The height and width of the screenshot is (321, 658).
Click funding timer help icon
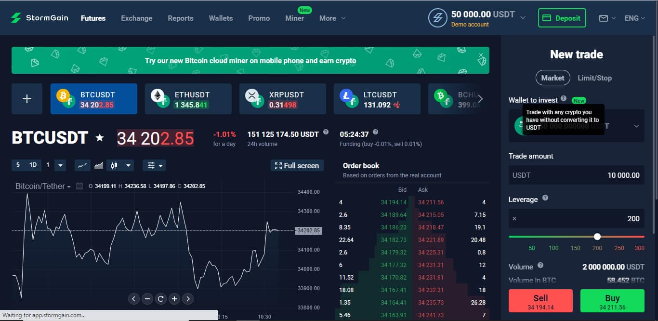click(x=375, y=132)
